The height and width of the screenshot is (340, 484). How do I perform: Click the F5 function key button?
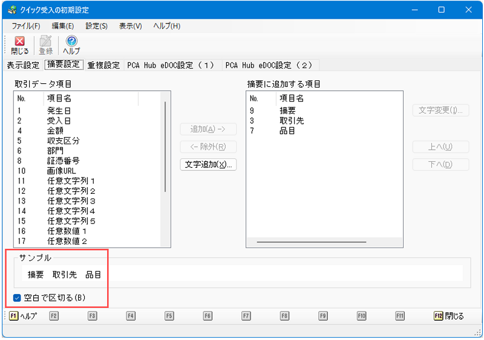[x=169, y=316]
